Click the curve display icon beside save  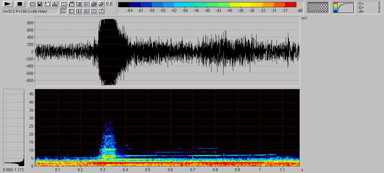[47, 4]
